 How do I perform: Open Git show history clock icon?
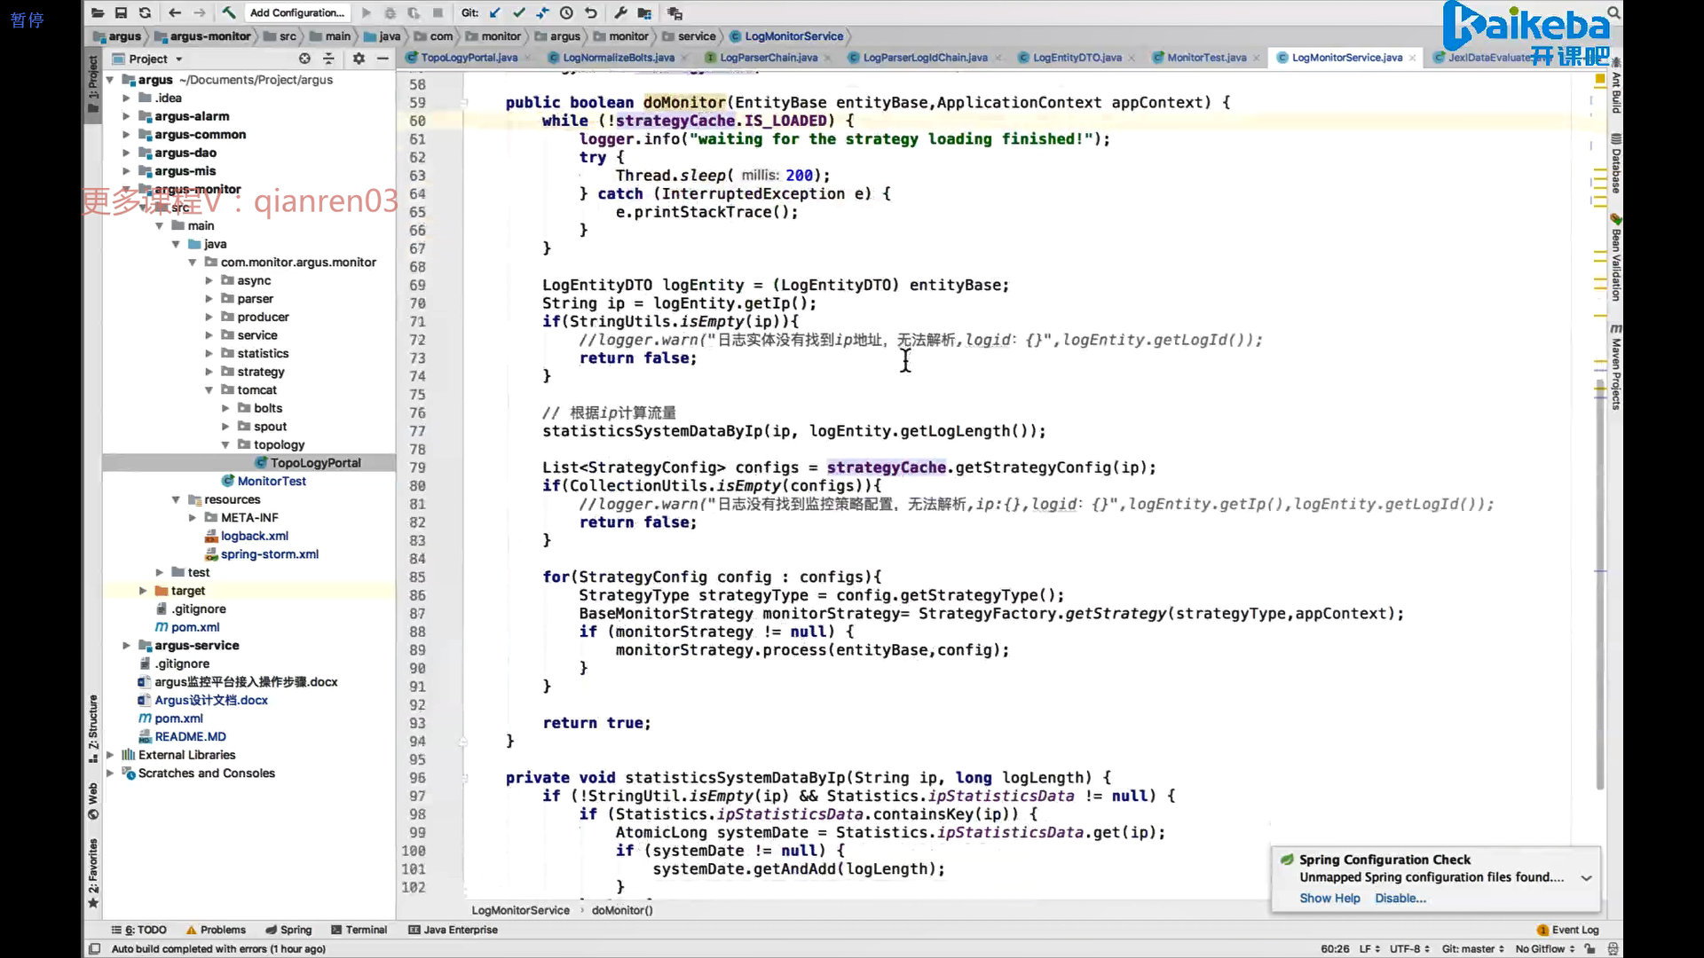tap(566, 12)
